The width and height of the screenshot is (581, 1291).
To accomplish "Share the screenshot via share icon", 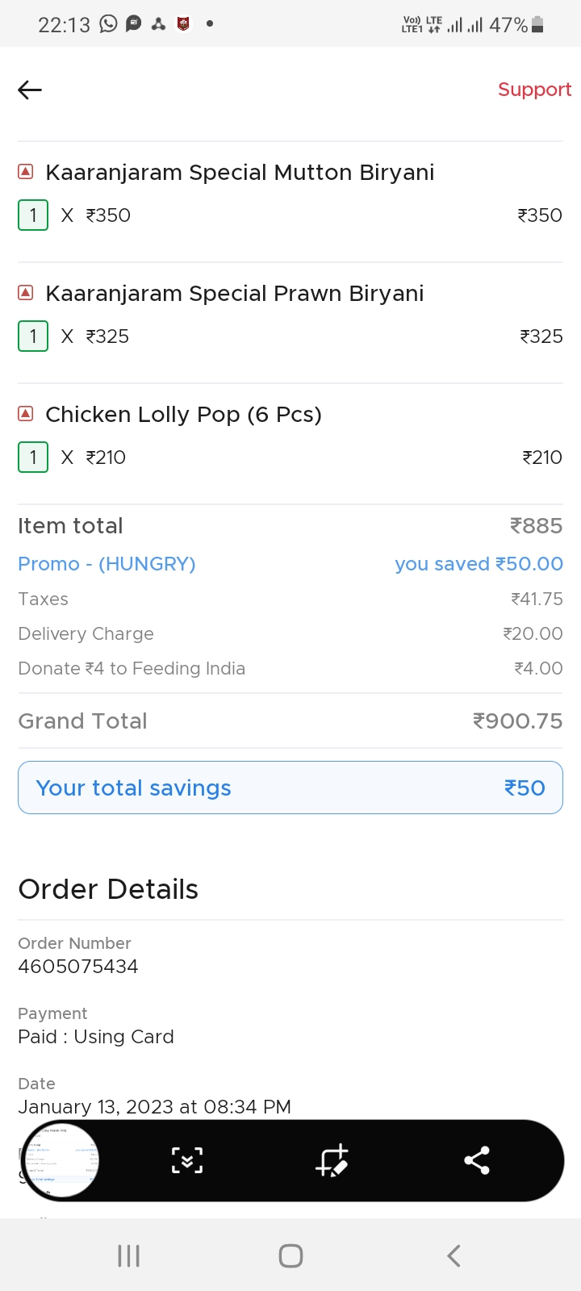I will click(x=477, y=1160).
